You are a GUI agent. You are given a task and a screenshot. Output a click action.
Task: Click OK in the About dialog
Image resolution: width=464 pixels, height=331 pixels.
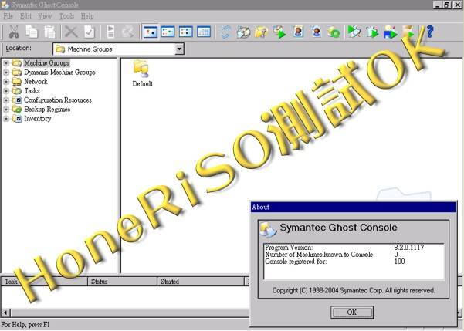click(x=352, y=312)
